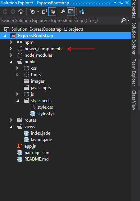Select the bower_components folder label

click(43, 49)
